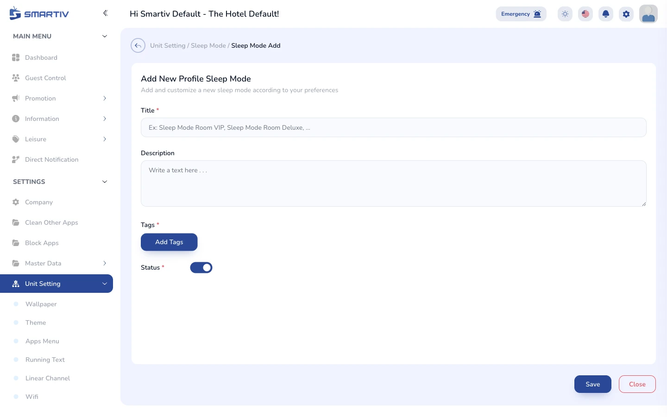Click the Description resize handle
Screen dimensions: 667x417
click(644, 204)
